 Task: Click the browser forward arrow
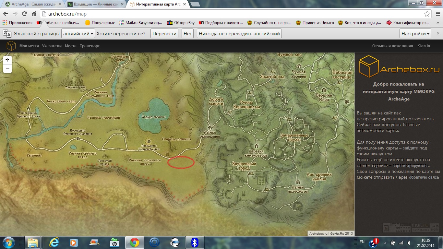15,14
